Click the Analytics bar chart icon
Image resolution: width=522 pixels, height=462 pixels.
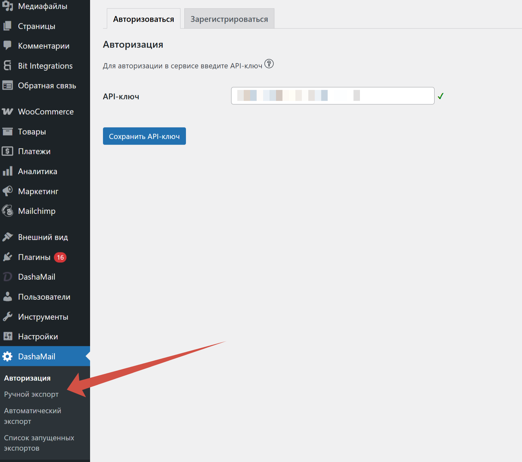tap(7, 171)
